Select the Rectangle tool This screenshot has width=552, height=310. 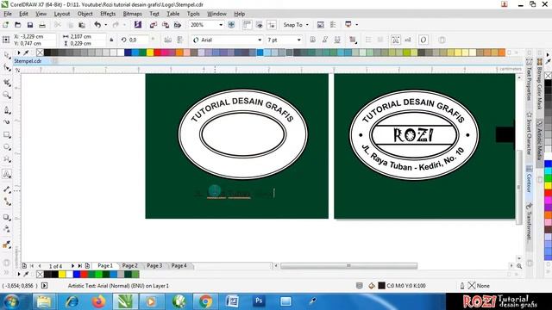point(7,134)
